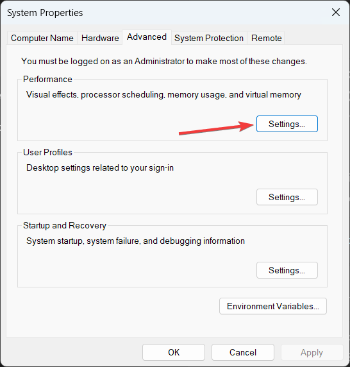Open Startup and Recovery Settings button
The height and width of the screenshot is (367, 350).
(x=287, y=270)
